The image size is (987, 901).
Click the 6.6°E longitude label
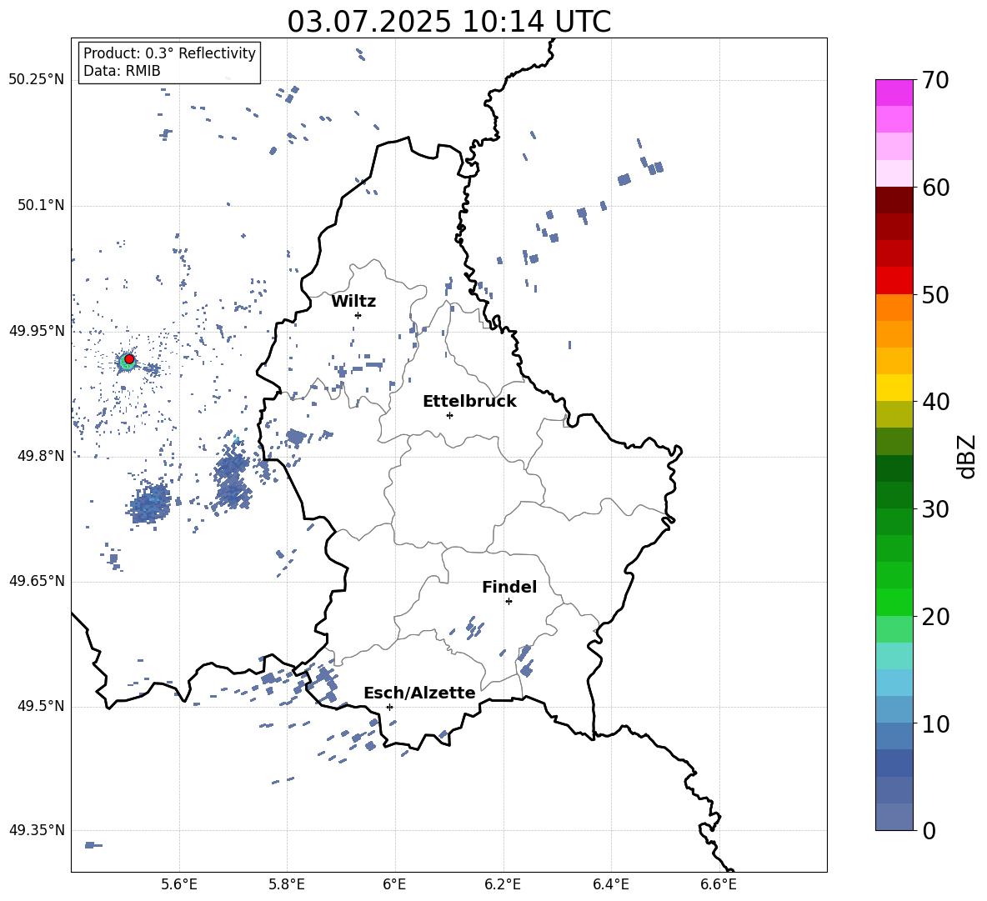(x=719, y=885)
